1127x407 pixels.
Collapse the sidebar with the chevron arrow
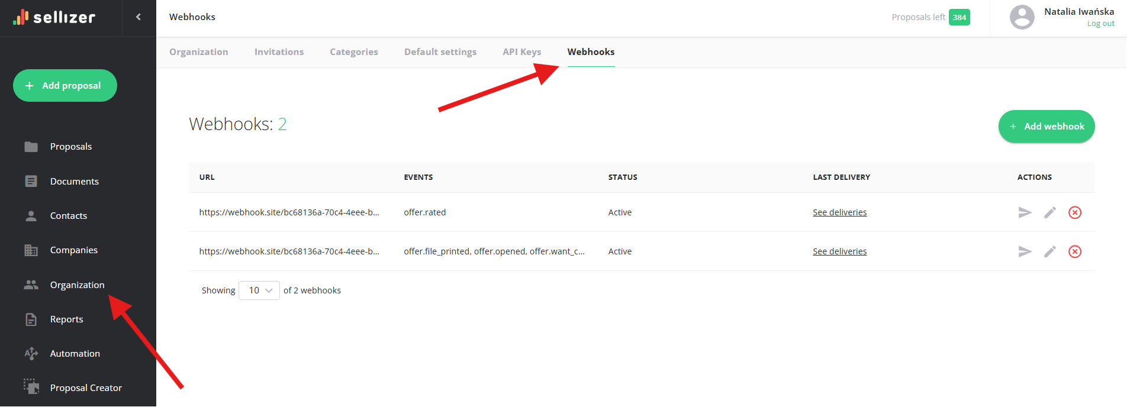(x=139, y=17)
